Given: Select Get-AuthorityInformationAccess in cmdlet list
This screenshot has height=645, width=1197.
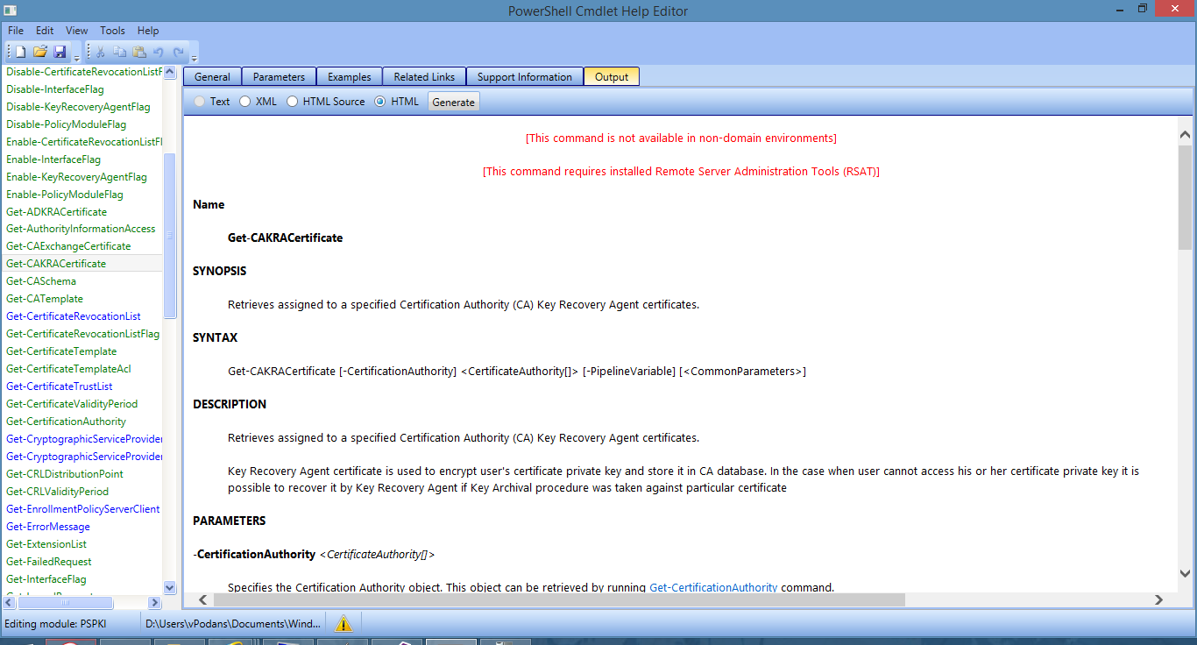Looking at the screenshot, I should [81, 229].
